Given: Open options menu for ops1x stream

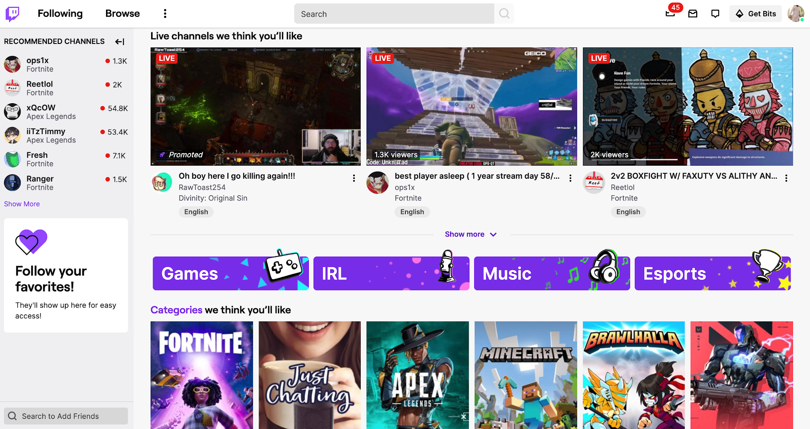Looking at the screenshot, I should click(x=570, y=178).
